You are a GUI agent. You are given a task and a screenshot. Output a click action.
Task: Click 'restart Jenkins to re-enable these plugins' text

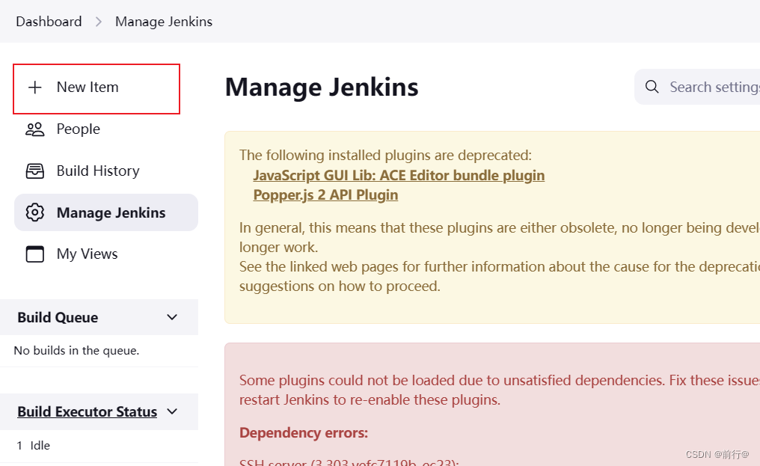coord(370,400)
